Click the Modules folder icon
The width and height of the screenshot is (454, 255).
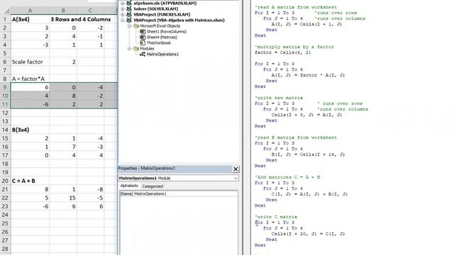coord(135,49)
